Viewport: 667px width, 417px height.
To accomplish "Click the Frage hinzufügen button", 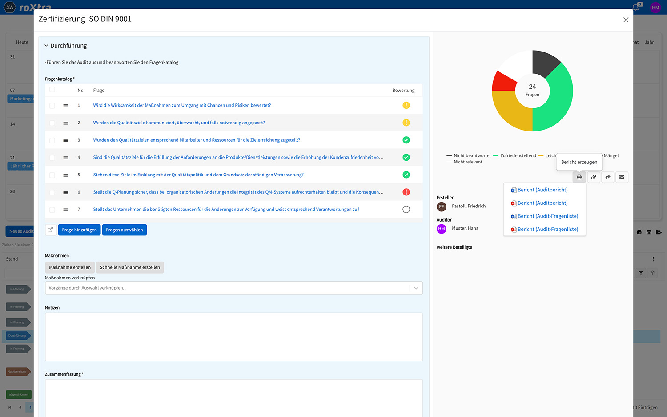I will coord(79,230).
